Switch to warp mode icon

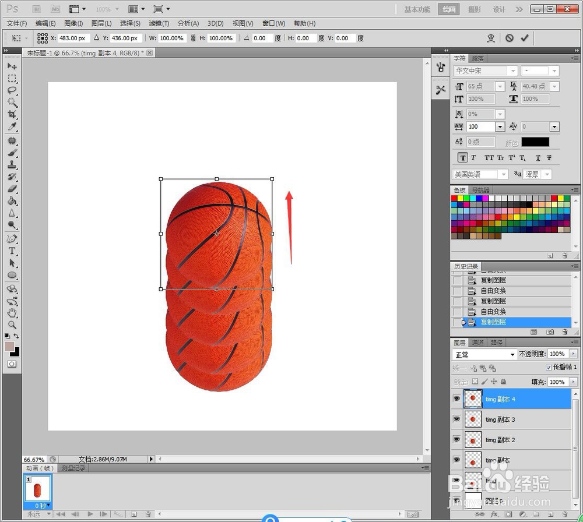(x=491, y=38)
